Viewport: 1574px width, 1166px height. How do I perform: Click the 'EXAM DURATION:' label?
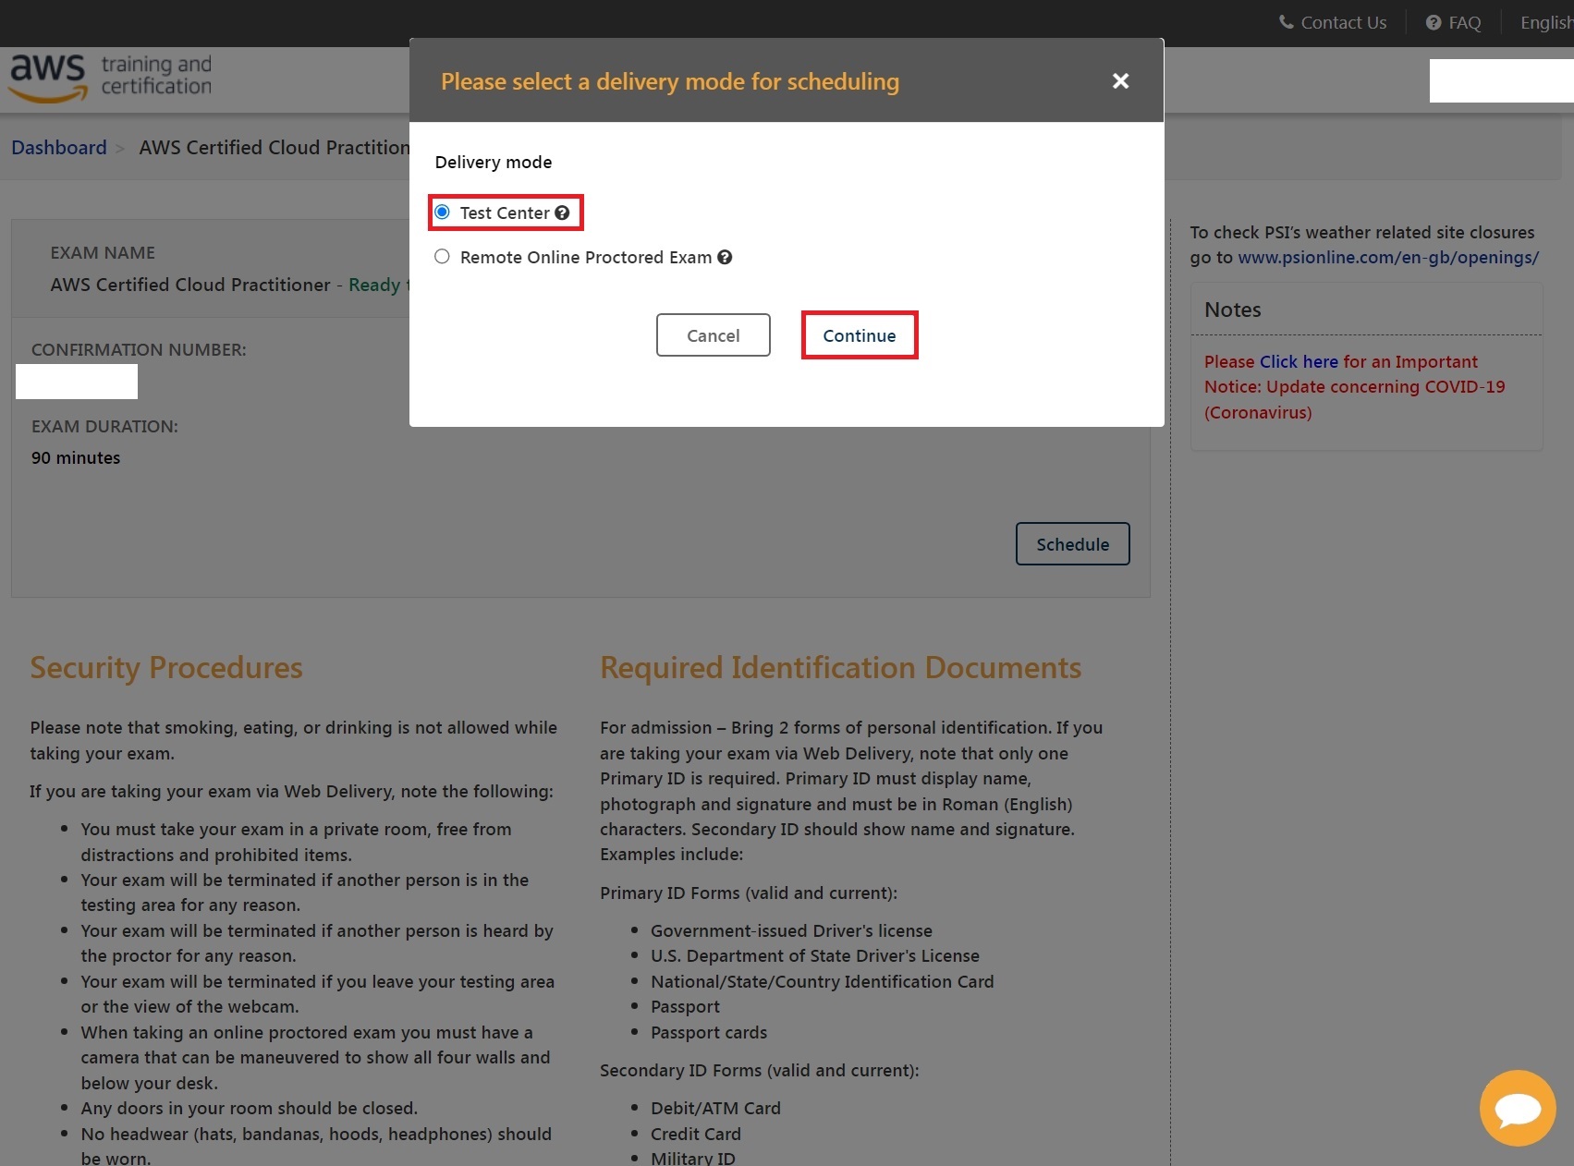point(104,426)
